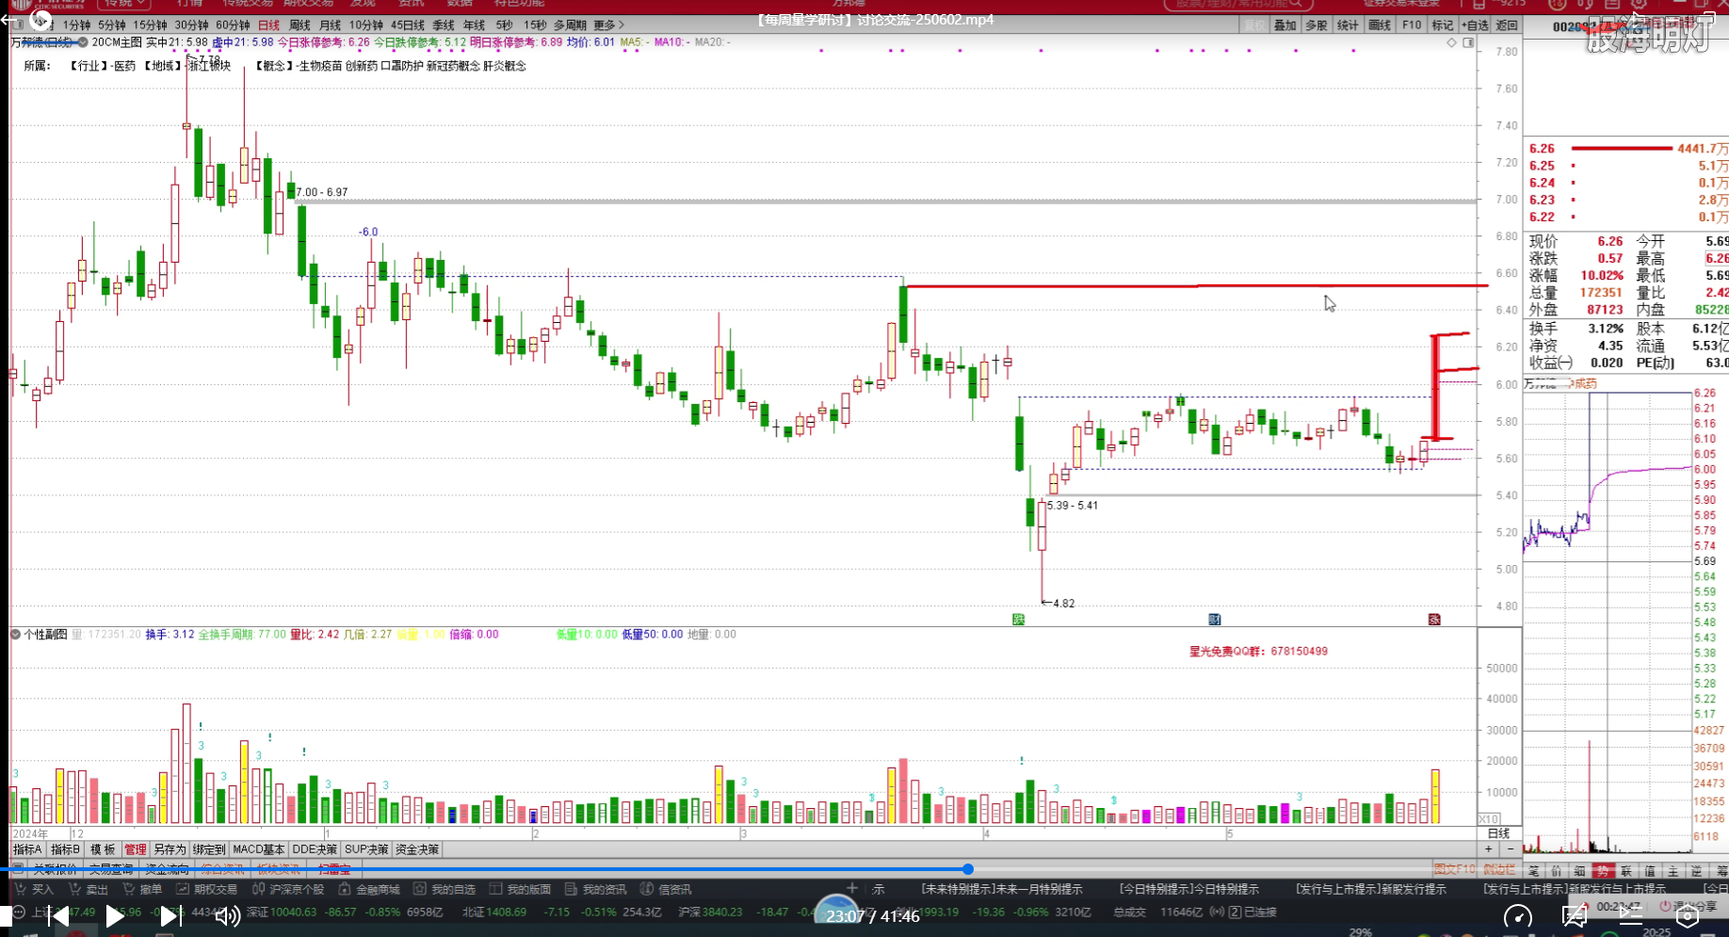The image size is (1729, 937).
Task: Select SUP决策 indicator template
Action: (x=366, y=849)
